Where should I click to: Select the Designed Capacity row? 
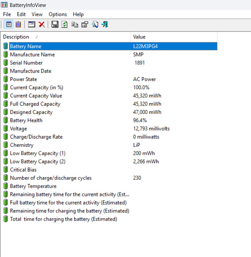[x=110, y=112]
